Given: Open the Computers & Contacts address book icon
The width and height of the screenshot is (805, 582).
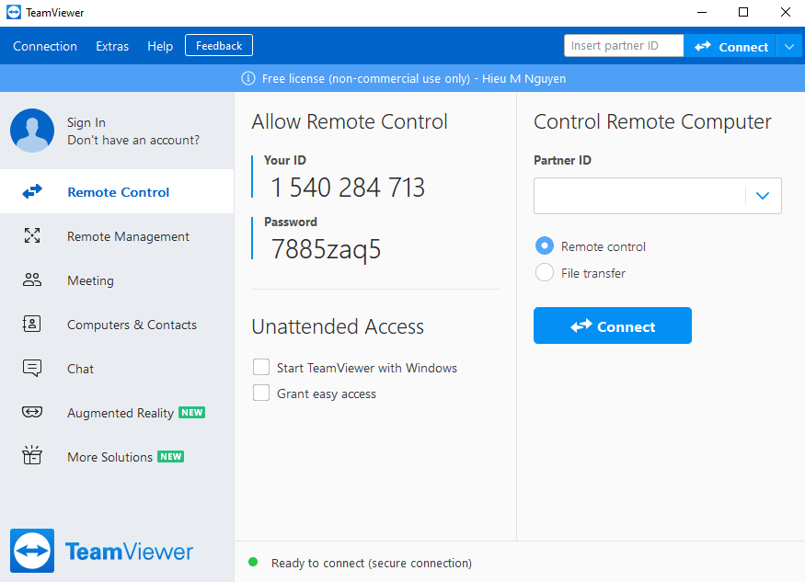Looking at the screenshot, I should click(32, 324).
